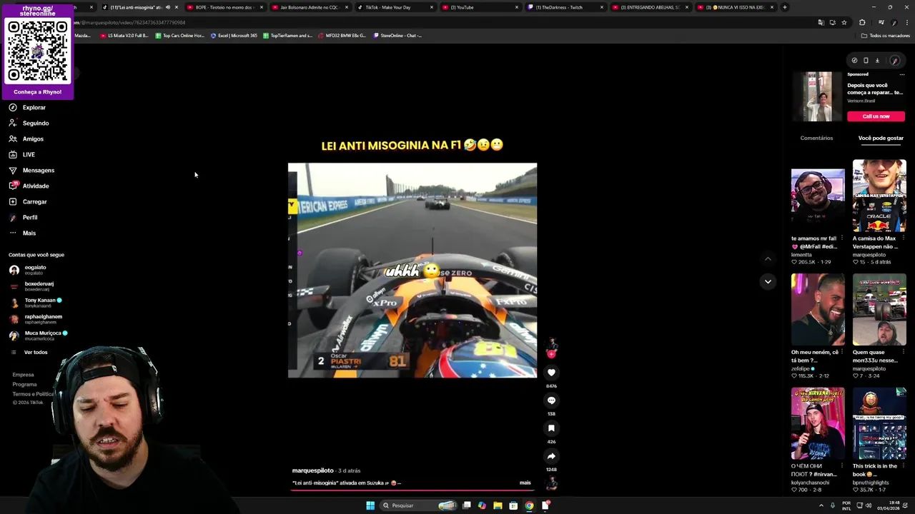Screen dimensions: 915x514
Task: Like the video with heart icon
Action: [551, 373]
